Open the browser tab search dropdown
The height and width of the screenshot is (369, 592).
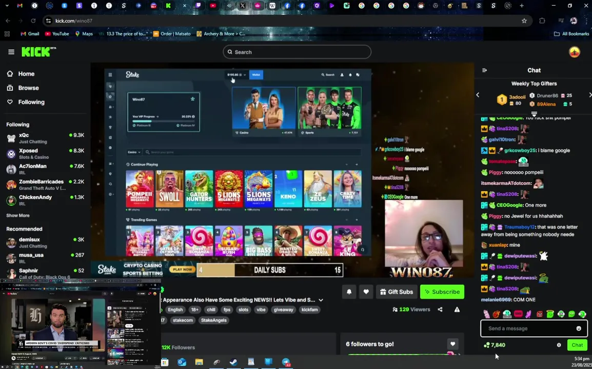pyautogui.click(x=7, y=6)
